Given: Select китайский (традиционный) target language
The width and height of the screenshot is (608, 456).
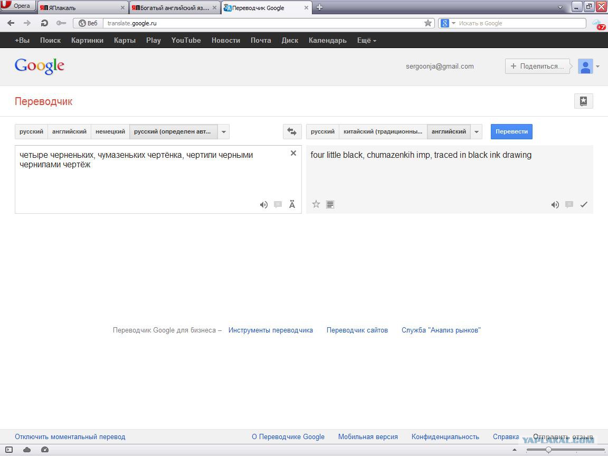Looking at the screenshot, I should click(x=383, y=131).
